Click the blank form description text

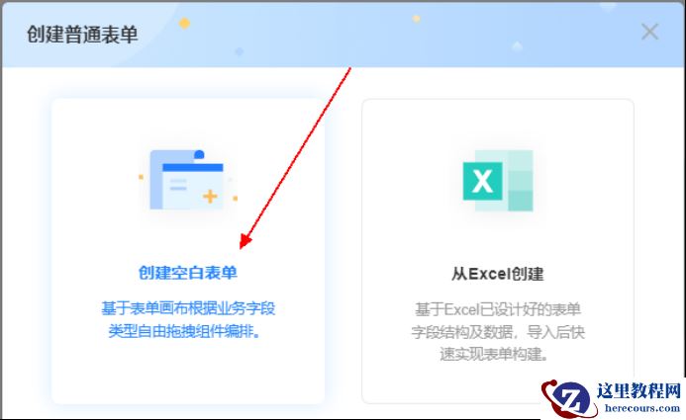click(x=188, y=320)
